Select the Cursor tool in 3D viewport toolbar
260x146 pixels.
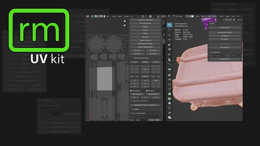pyautogui.click(x=169, y=30)
